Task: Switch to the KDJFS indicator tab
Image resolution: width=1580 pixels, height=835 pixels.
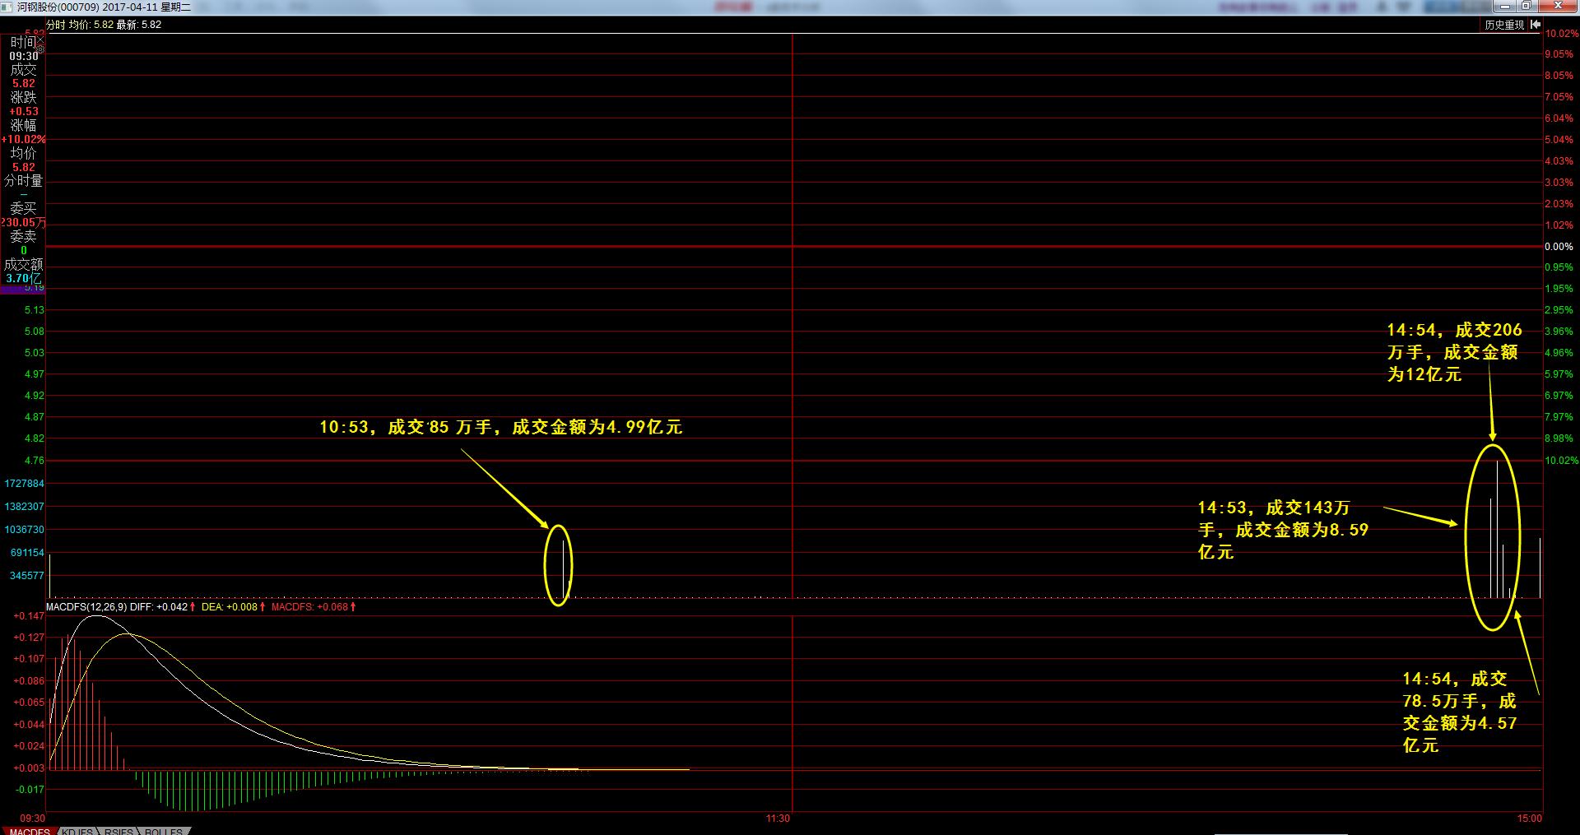Action: (x=77, y=831)
